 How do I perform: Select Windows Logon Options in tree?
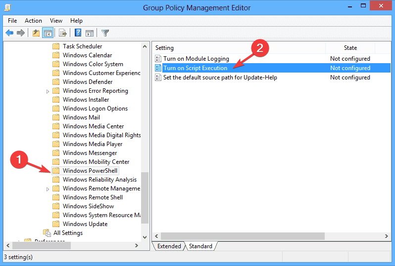[x=95, y=109]
